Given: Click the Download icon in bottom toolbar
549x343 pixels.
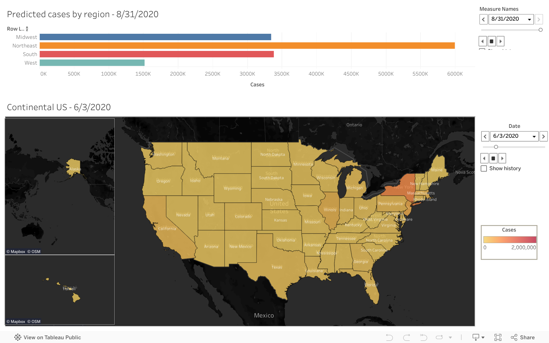Looking at the screenshot, I should (x=476, y=337).
